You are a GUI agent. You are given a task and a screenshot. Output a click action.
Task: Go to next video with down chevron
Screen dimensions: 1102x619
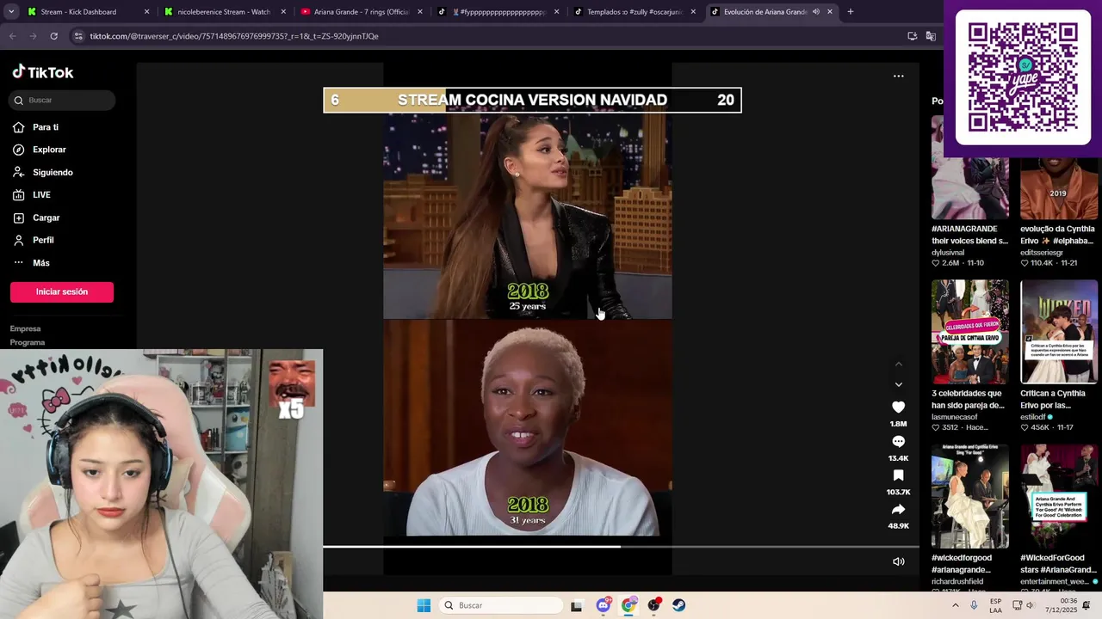pyautogui.click(x=898, y=384)
